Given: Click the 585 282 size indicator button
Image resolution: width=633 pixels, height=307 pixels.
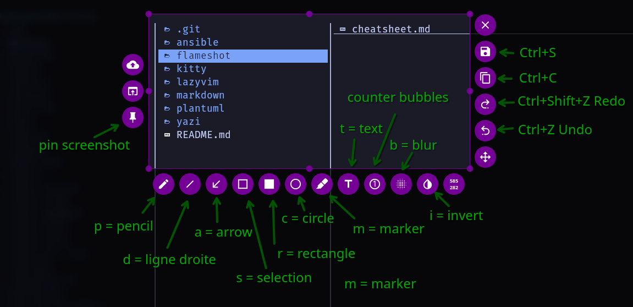Looking at the screenshot, I should pyautogui.click(x=454, y=184).
